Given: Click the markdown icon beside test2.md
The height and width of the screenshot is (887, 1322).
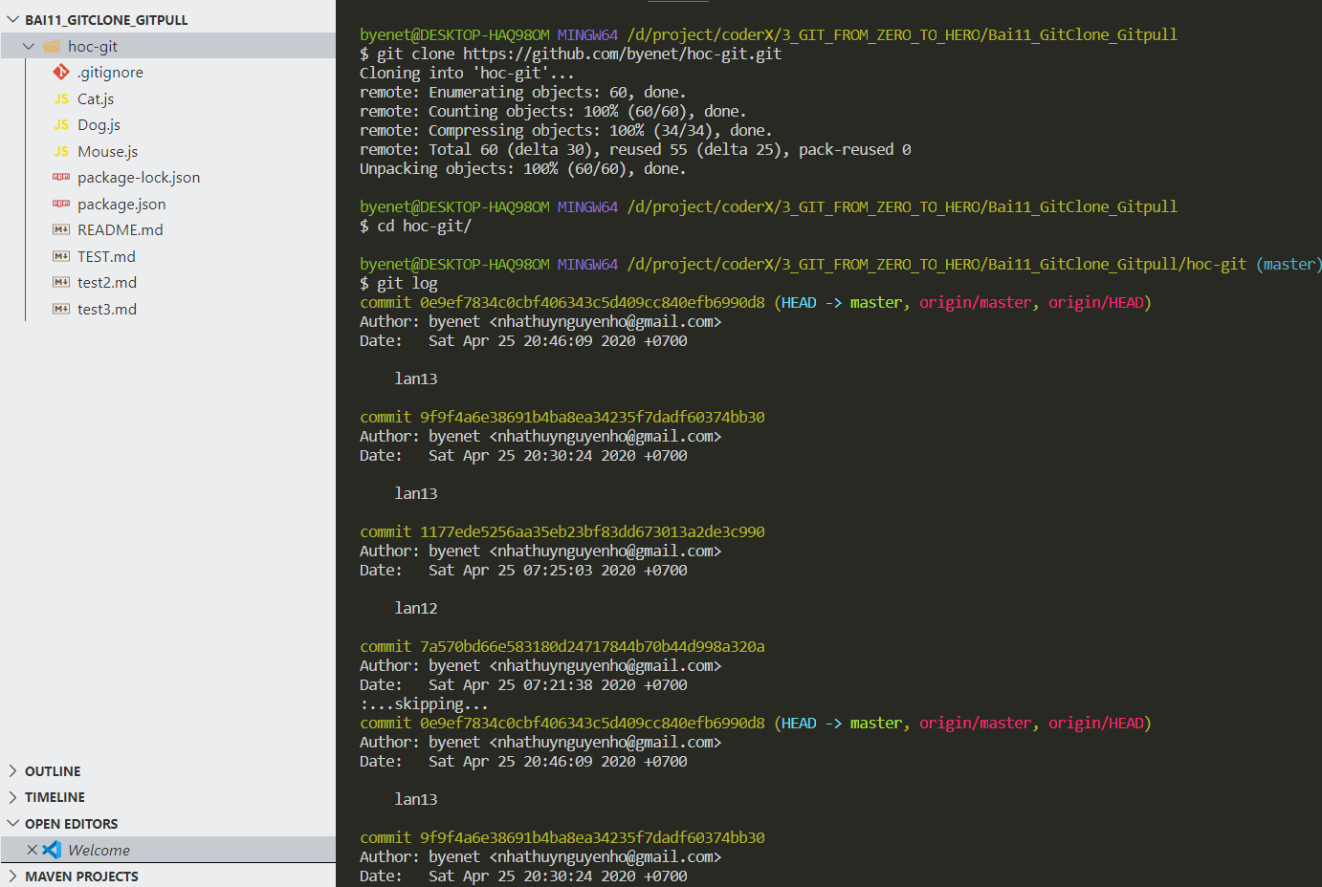Looking at the screenshot, I should 61,282.
